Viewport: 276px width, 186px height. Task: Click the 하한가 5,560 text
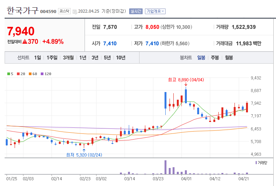(x=175, y=43)
